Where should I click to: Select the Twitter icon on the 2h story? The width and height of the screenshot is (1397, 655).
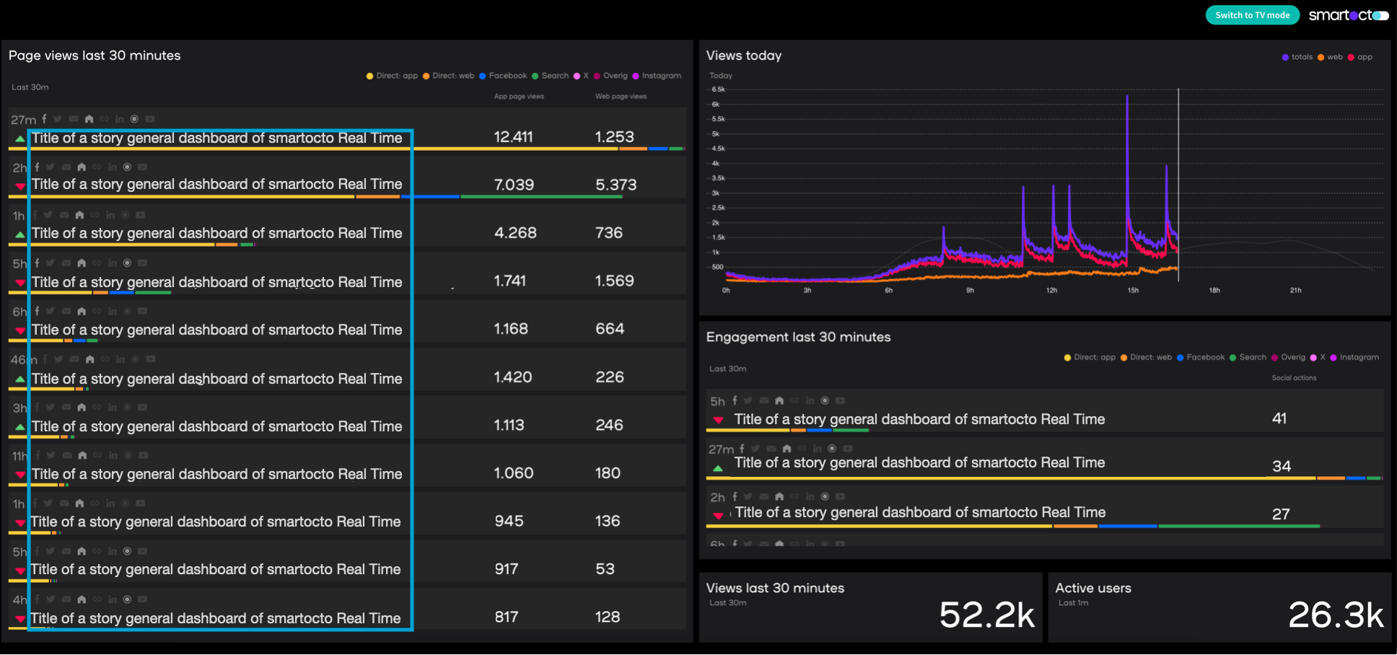click(50, 167)
